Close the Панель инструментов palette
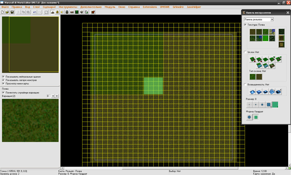This screenshot has width=291, height=175. point(288,12)
